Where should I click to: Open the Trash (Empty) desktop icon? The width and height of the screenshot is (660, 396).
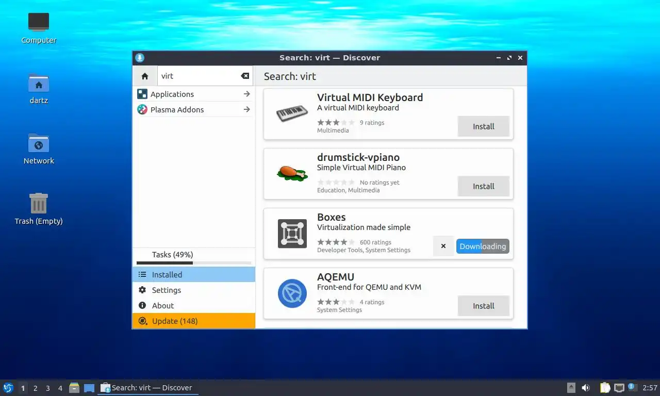point(39,209)
